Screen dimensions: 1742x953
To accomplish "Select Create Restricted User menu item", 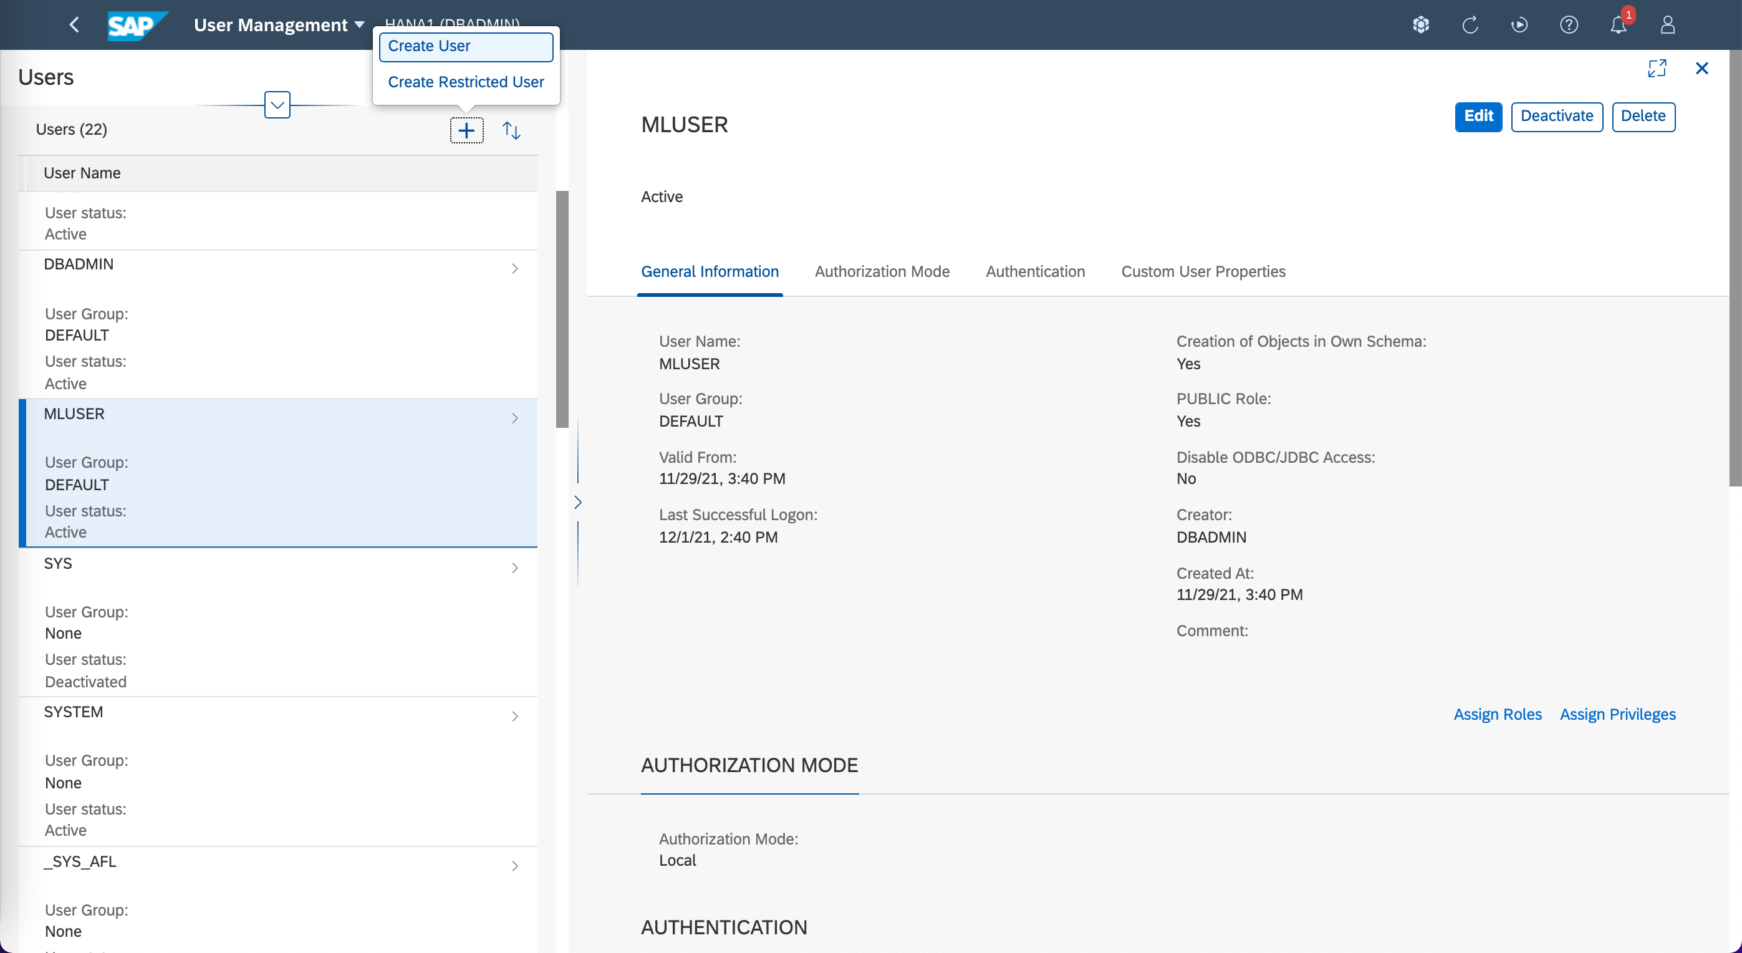I will point(465,82).
